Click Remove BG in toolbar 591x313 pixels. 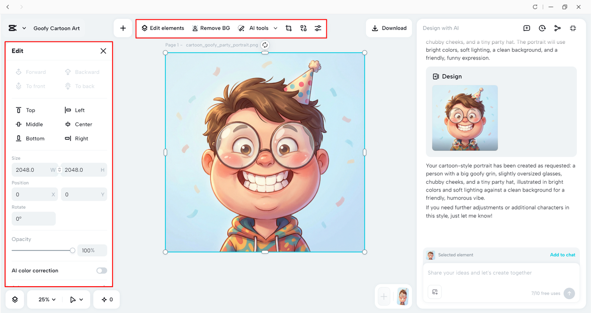coord(211,28)
